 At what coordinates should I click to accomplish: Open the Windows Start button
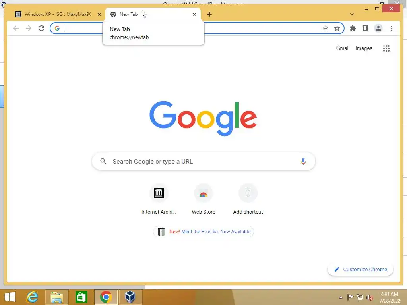click(x=10, y=297)
